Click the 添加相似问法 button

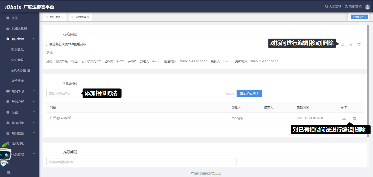(249, 94)
